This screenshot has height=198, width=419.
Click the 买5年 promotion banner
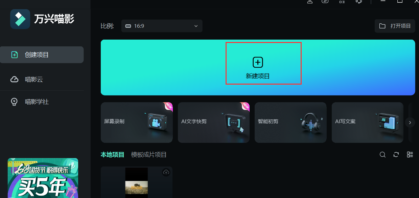pyautogui.click(x=43, y=183)
